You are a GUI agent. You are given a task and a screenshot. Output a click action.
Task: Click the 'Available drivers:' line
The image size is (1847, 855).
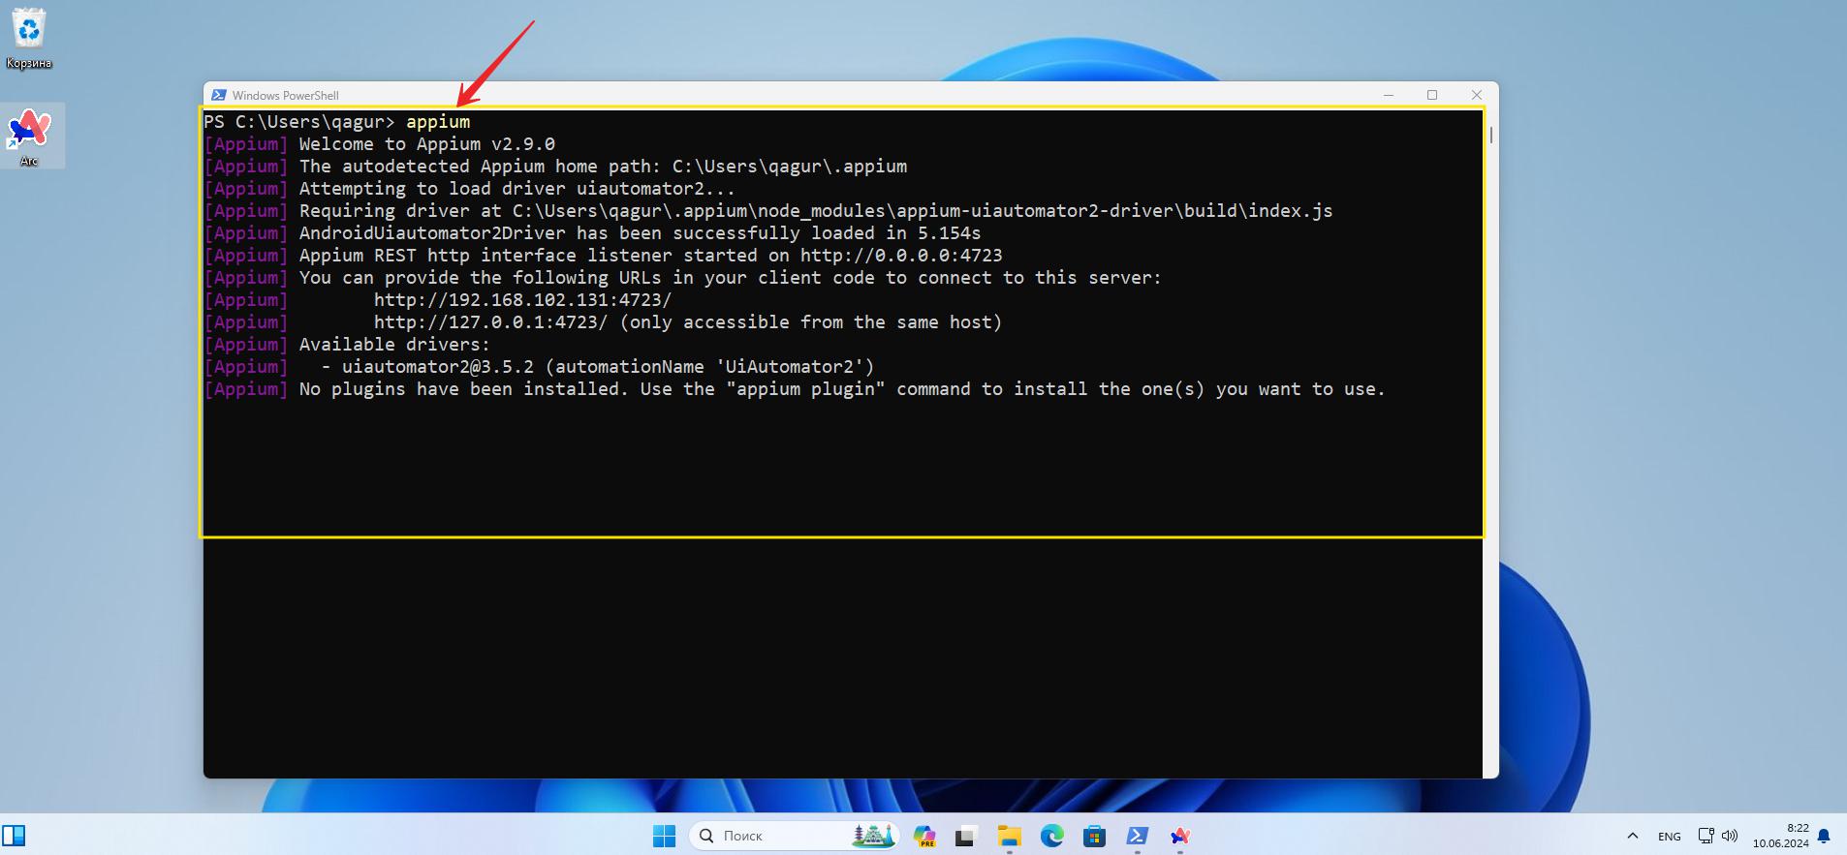(394, 345)
